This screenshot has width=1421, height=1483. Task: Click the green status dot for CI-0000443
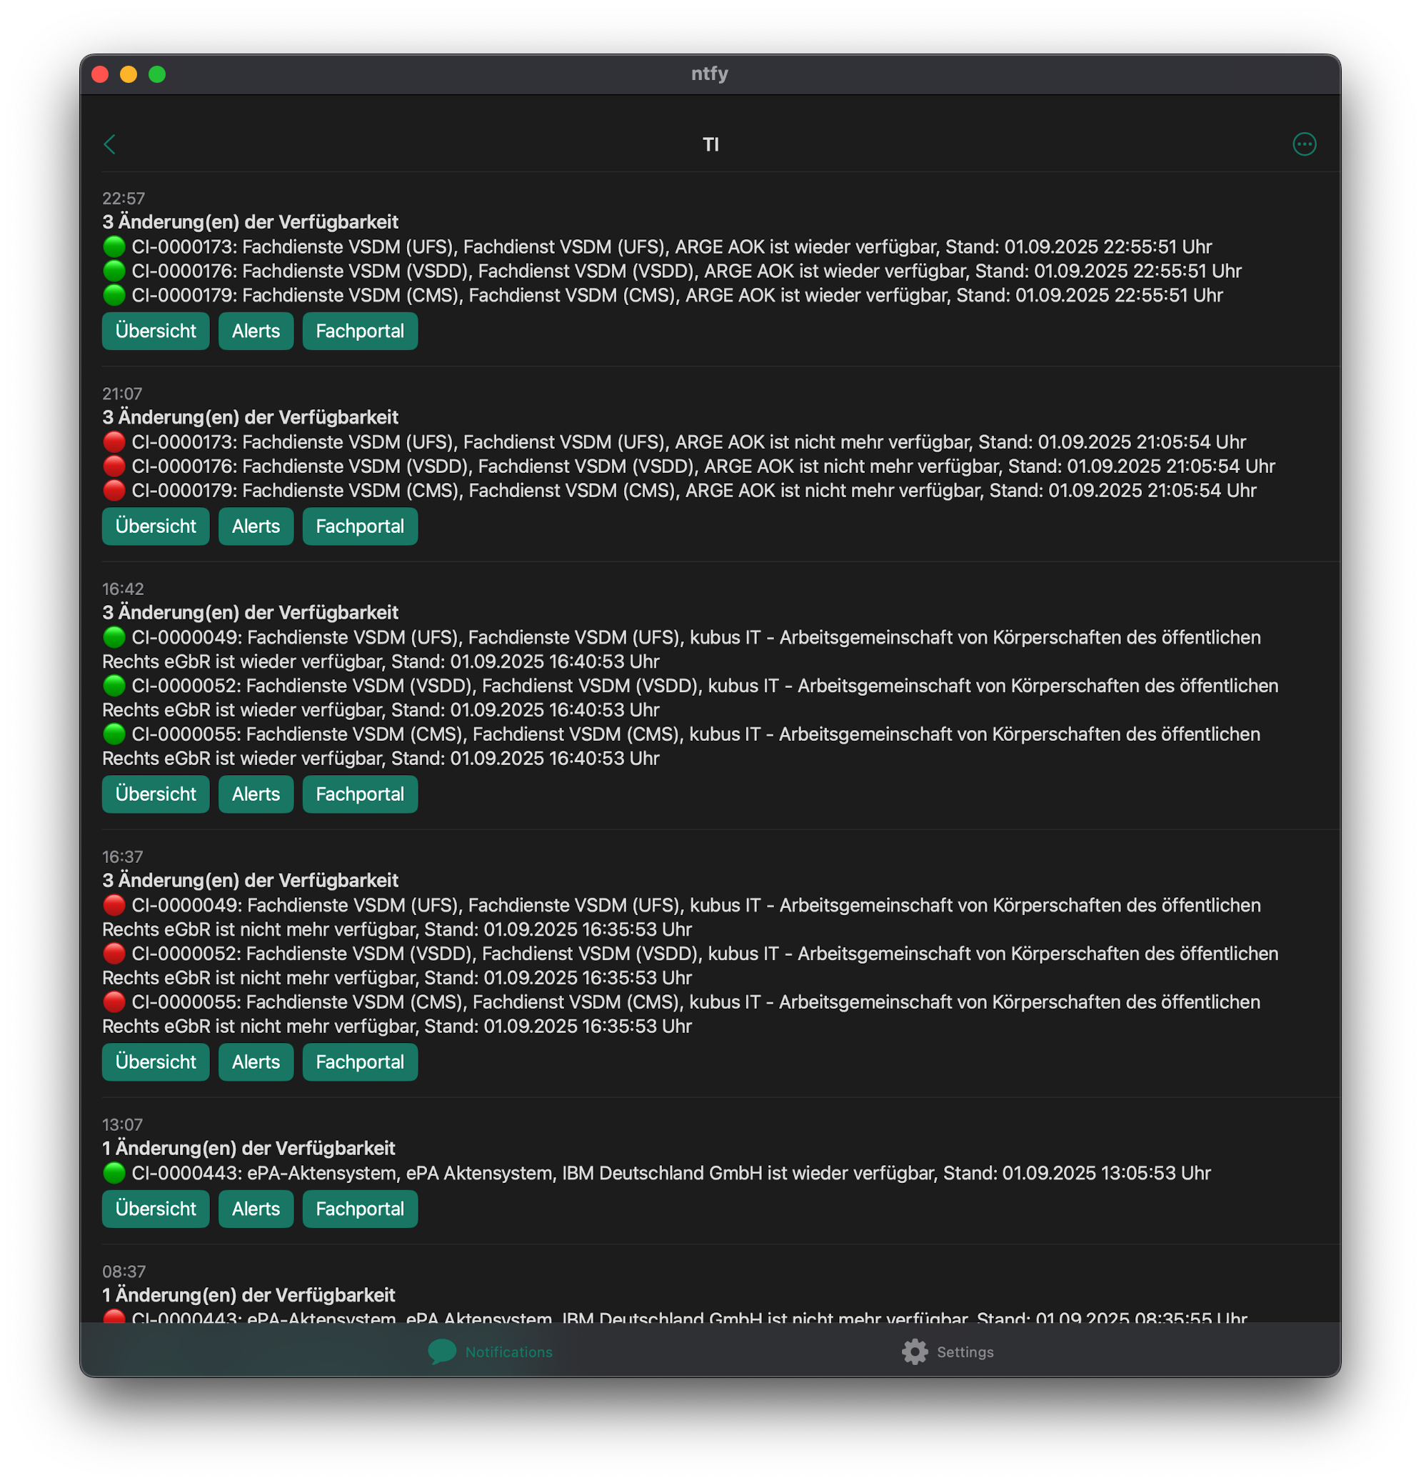[114, 1173]
